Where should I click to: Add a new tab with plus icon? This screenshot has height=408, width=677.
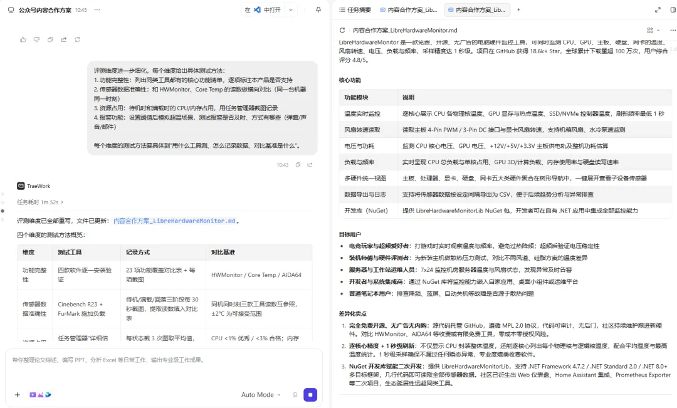518,9
